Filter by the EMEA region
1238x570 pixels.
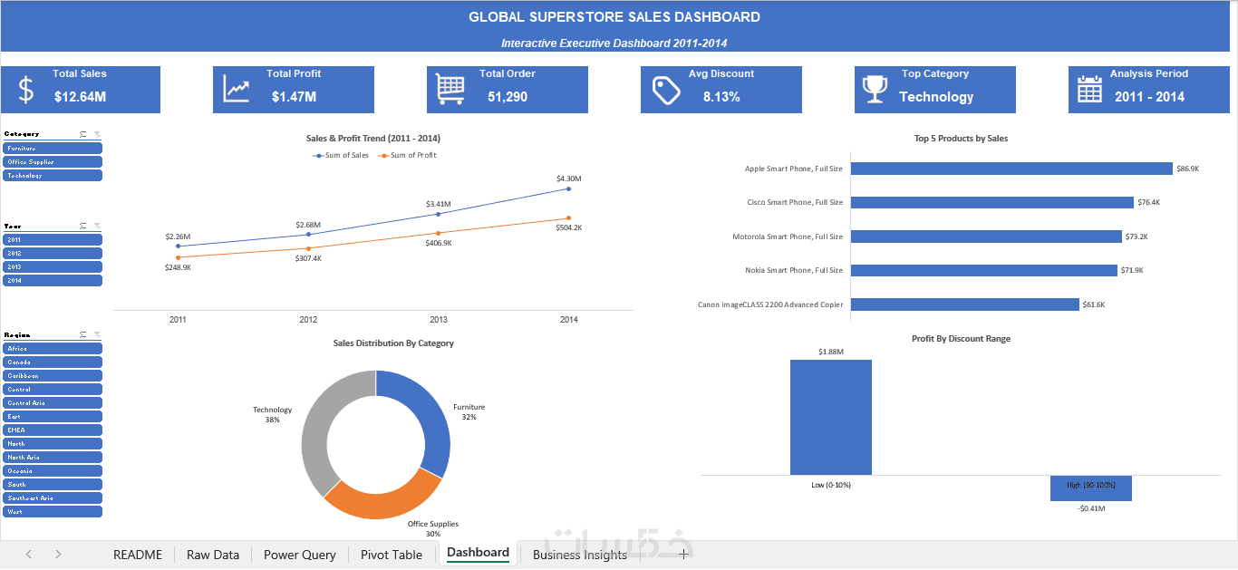coord(53,430)
